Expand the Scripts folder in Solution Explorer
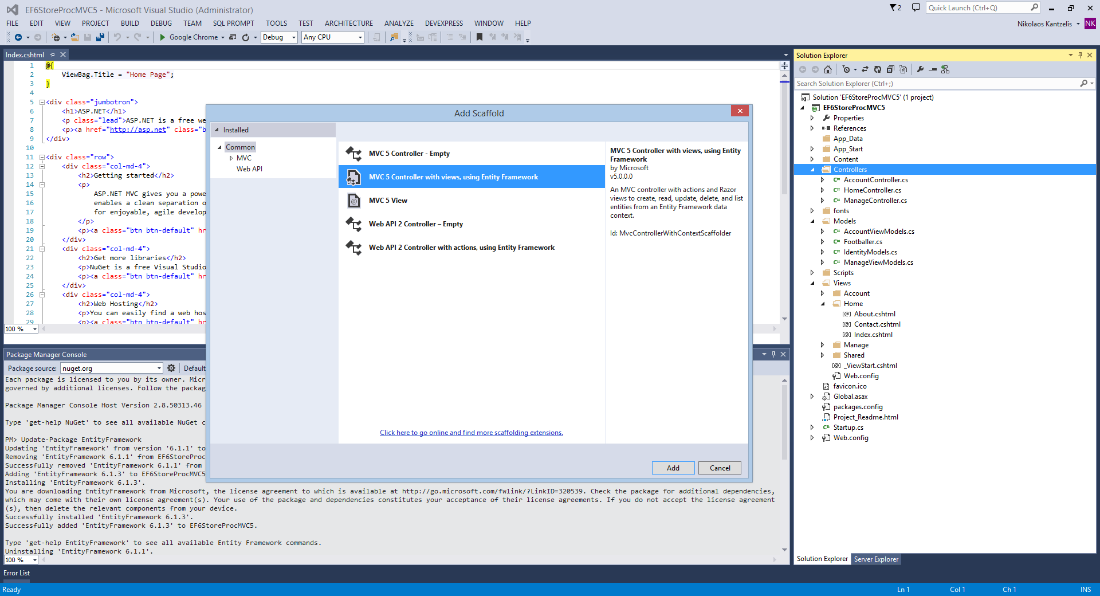The width and height of the screenshot is (1100, 596). pyautogui.click(x=812, y=273)
